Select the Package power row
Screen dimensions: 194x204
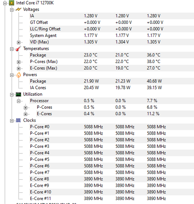pos(112,81)
